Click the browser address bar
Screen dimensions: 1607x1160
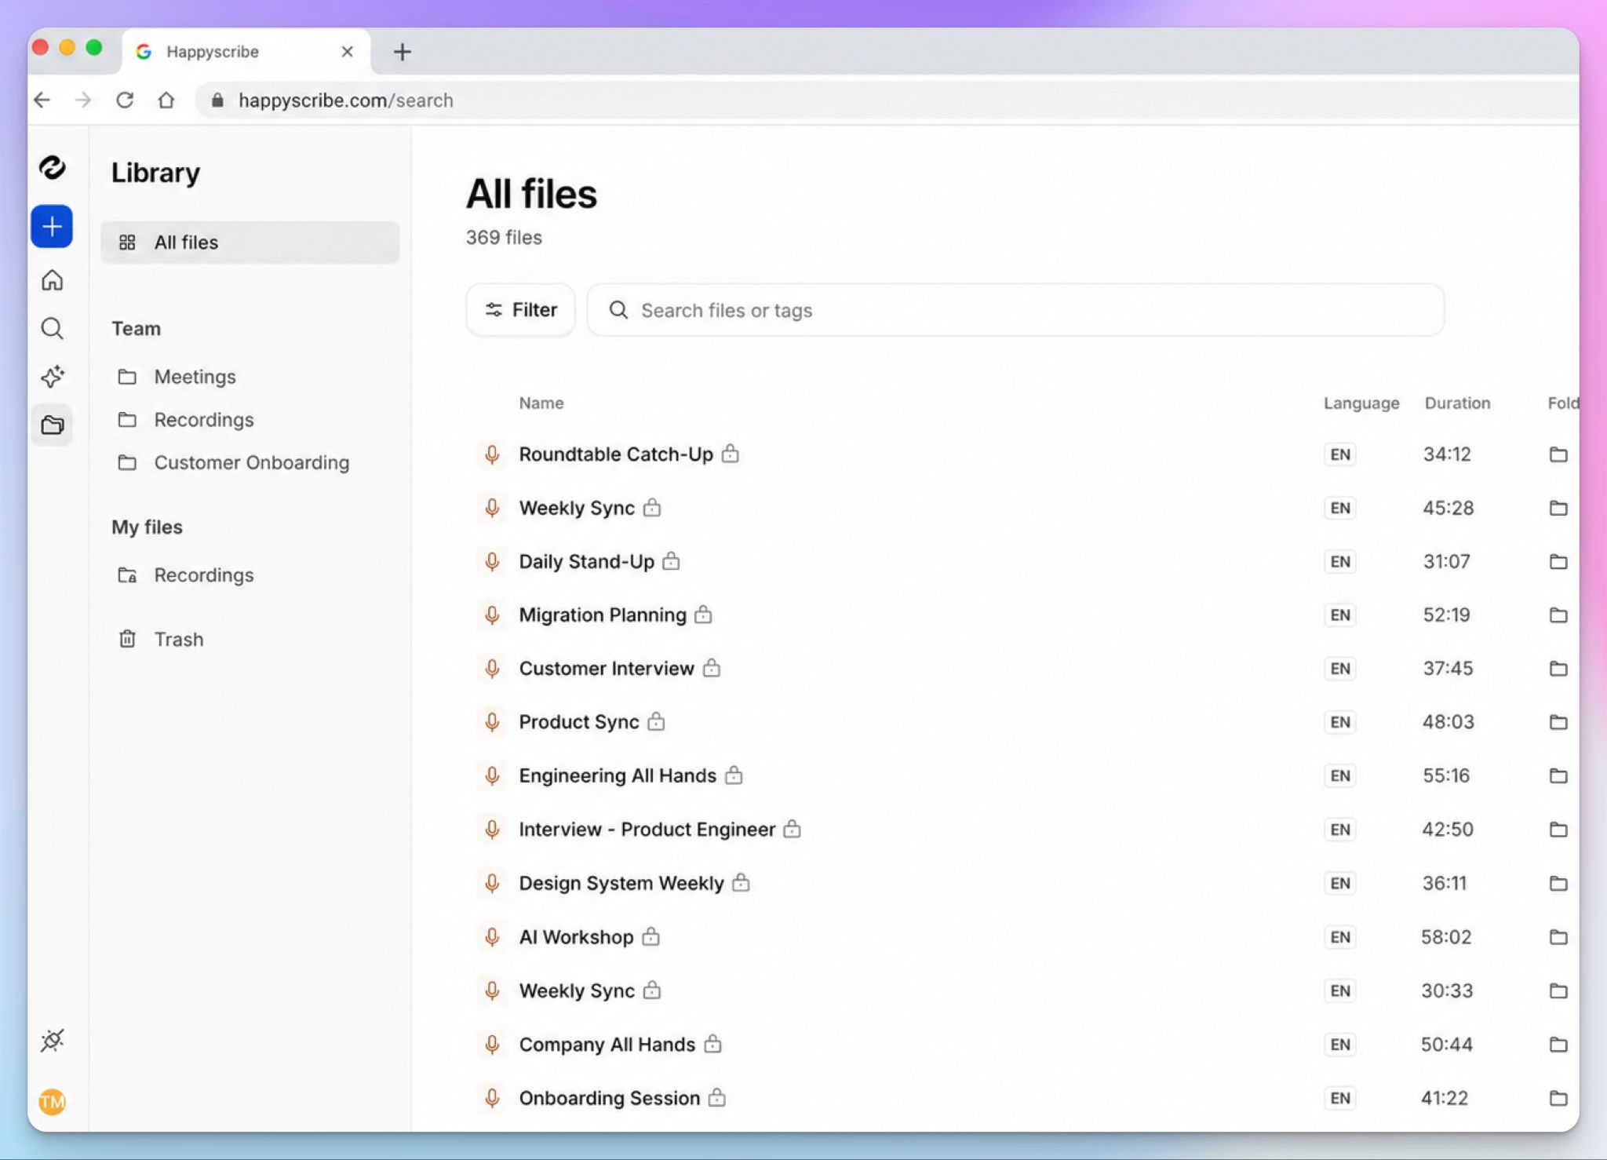coord(887,100)
